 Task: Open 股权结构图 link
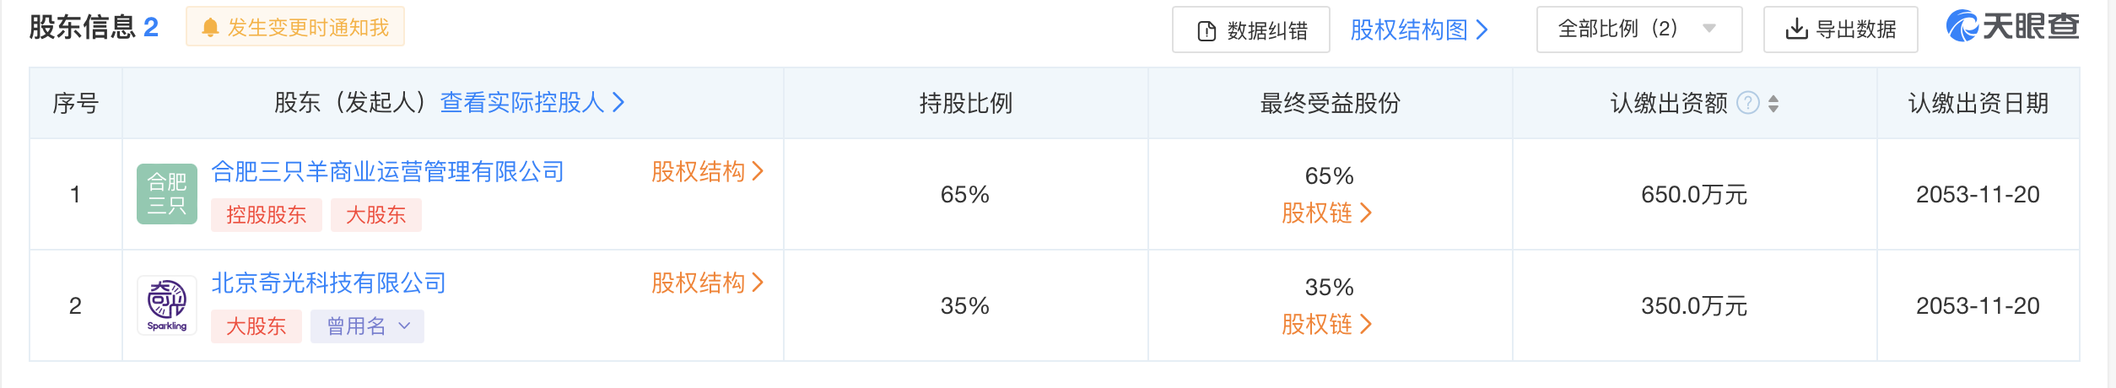click(1418, 30)
